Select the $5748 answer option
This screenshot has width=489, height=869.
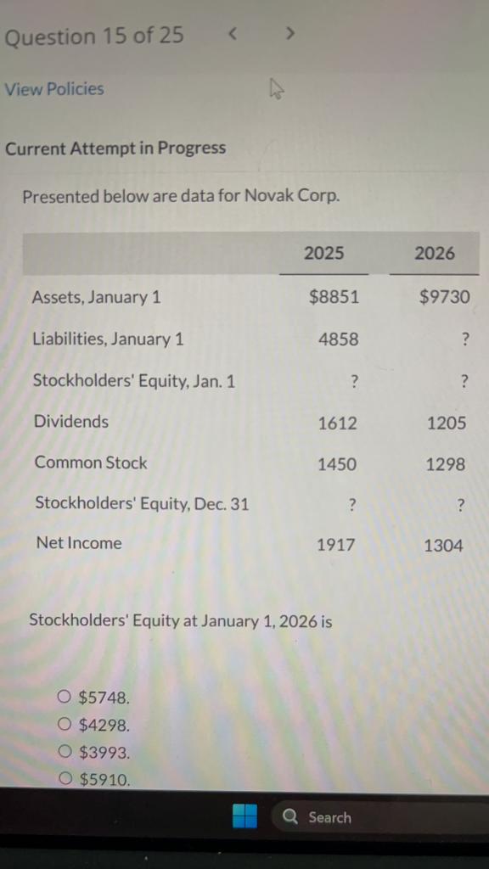[x=64, y=697]
